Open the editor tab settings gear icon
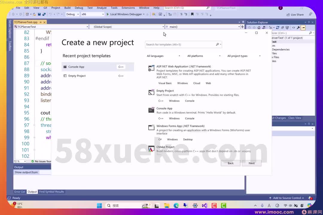323x215 pixels. [243, 22]
